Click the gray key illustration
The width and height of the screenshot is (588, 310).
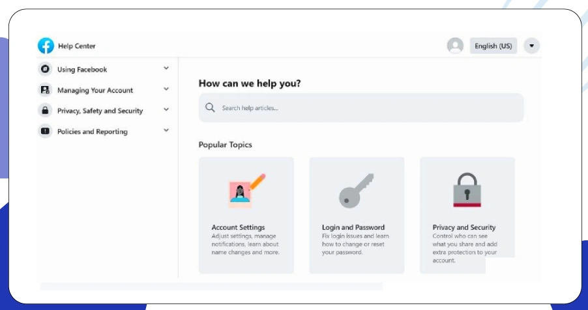[356, 190]
